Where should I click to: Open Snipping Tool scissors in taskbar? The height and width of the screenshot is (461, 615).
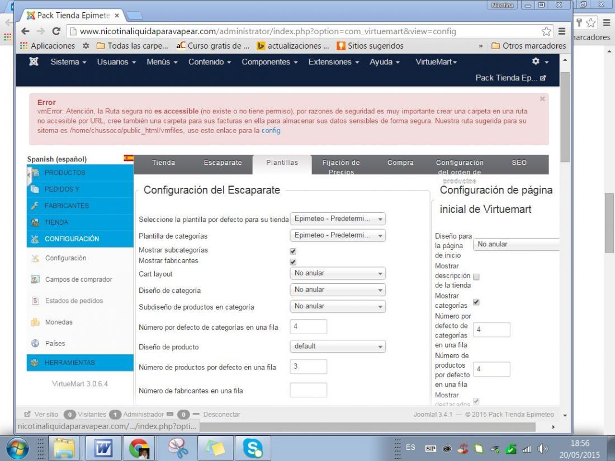coord(178,448)
